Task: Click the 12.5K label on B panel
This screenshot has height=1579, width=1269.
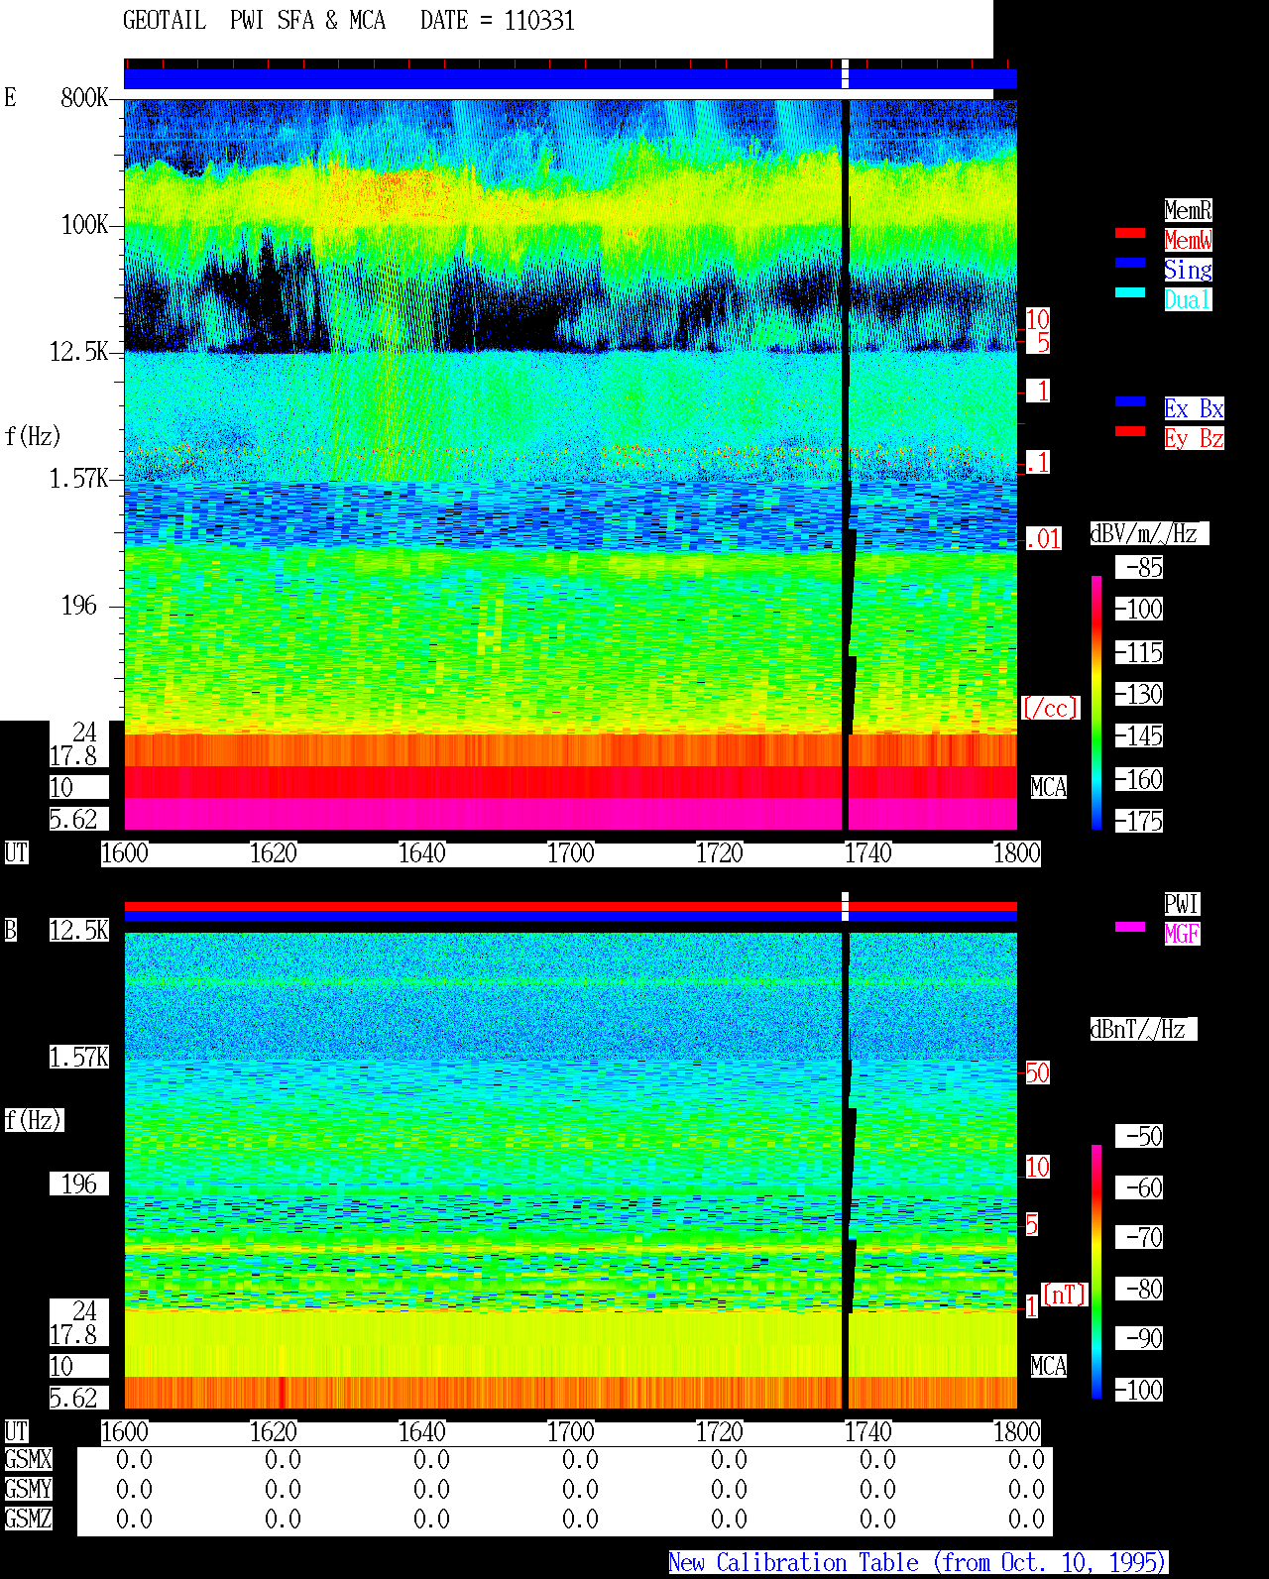Action: pyautogui.click(x=79, y=930)
